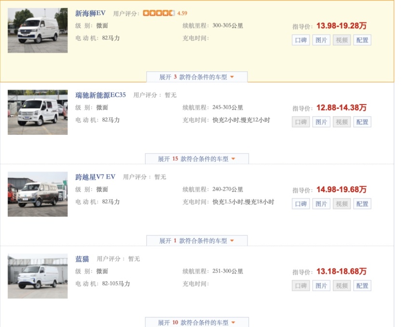
Task: Click 视频 button for 瑞驰新能源EC35
Action: pos(342,122)
